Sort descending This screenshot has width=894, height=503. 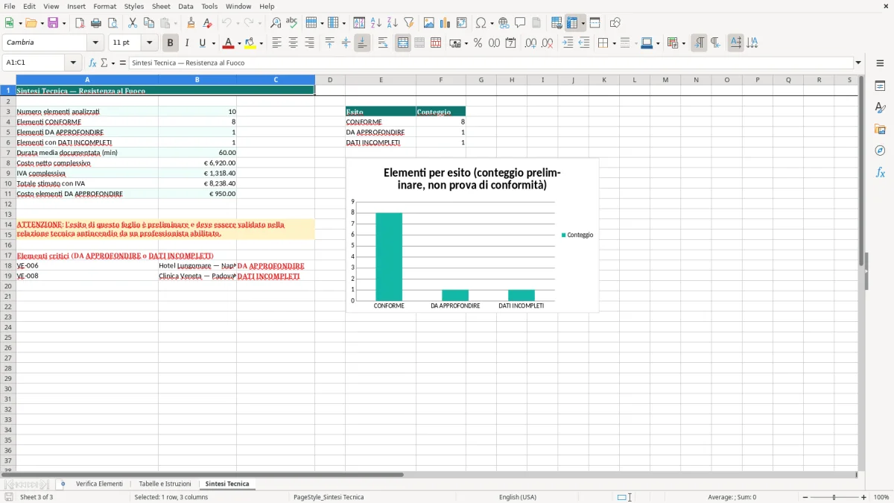(392, 23)
